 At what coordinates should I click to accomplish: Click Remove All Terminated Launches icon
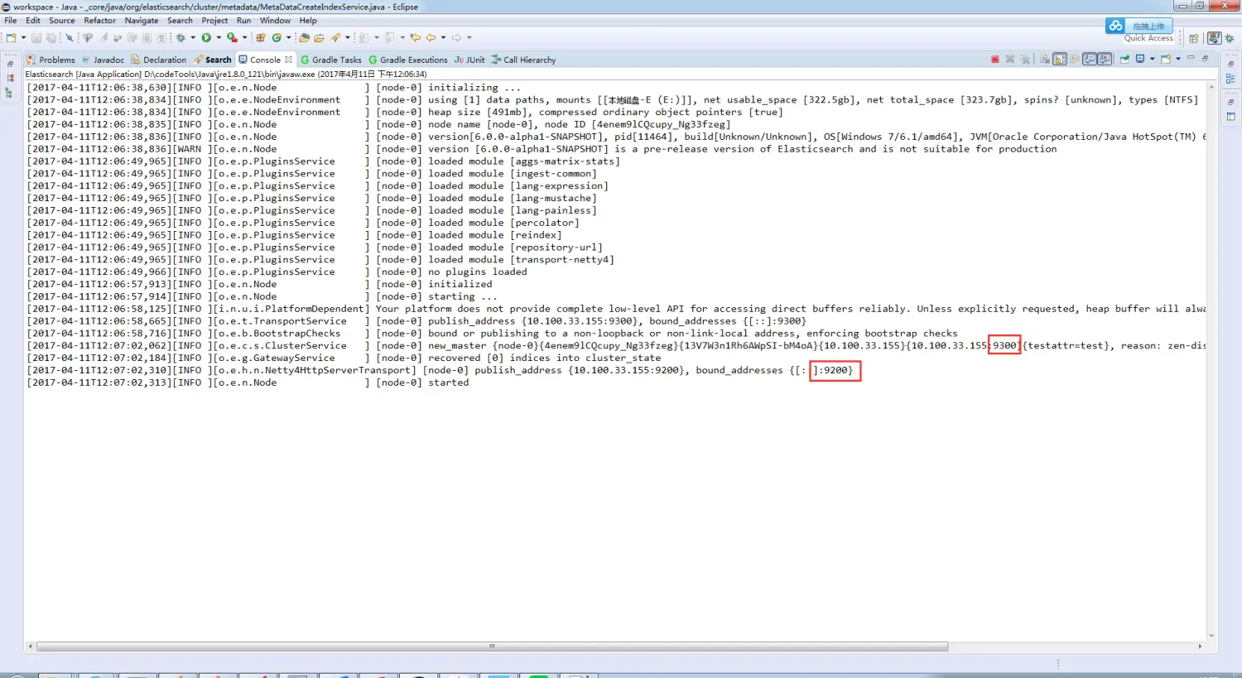(x=1025, y=59)
